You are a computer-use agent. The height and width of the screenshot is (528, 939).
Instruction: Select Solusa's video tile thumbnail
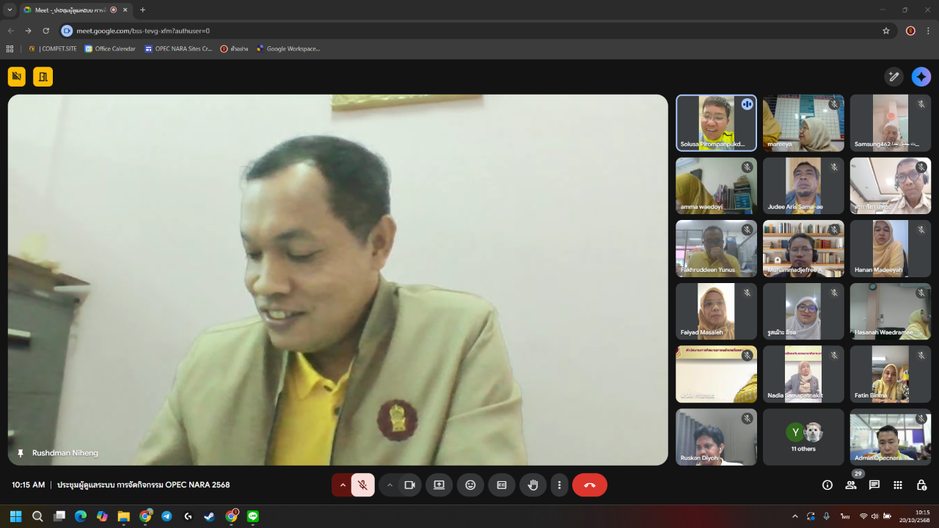(716, 122)
